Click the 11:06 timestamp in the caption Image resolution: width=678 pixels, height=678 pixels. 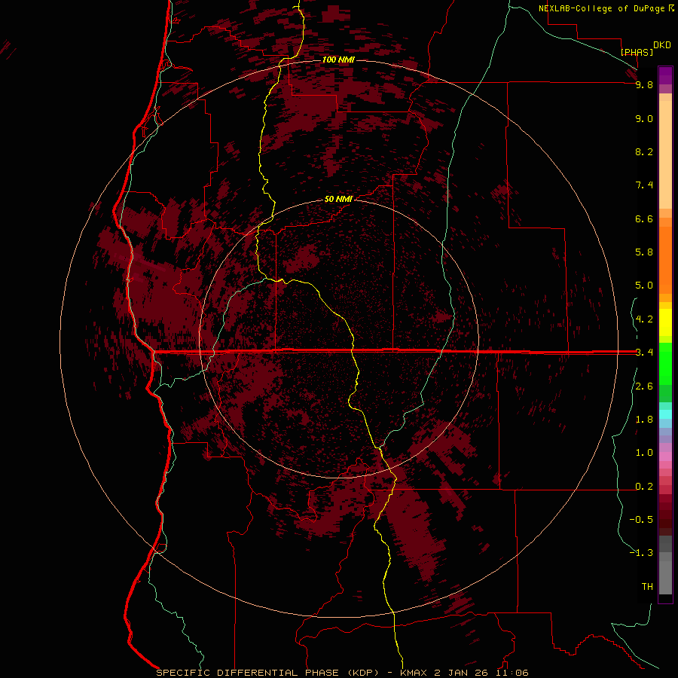coord(512,673)
